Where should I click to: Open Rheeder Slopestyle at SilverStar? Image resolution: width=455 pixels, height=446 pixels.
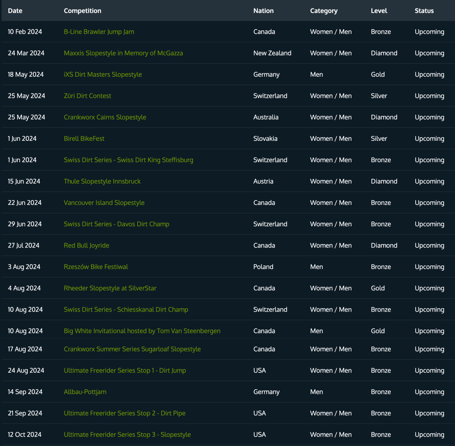pyautogui.click(x=110, y=288)
